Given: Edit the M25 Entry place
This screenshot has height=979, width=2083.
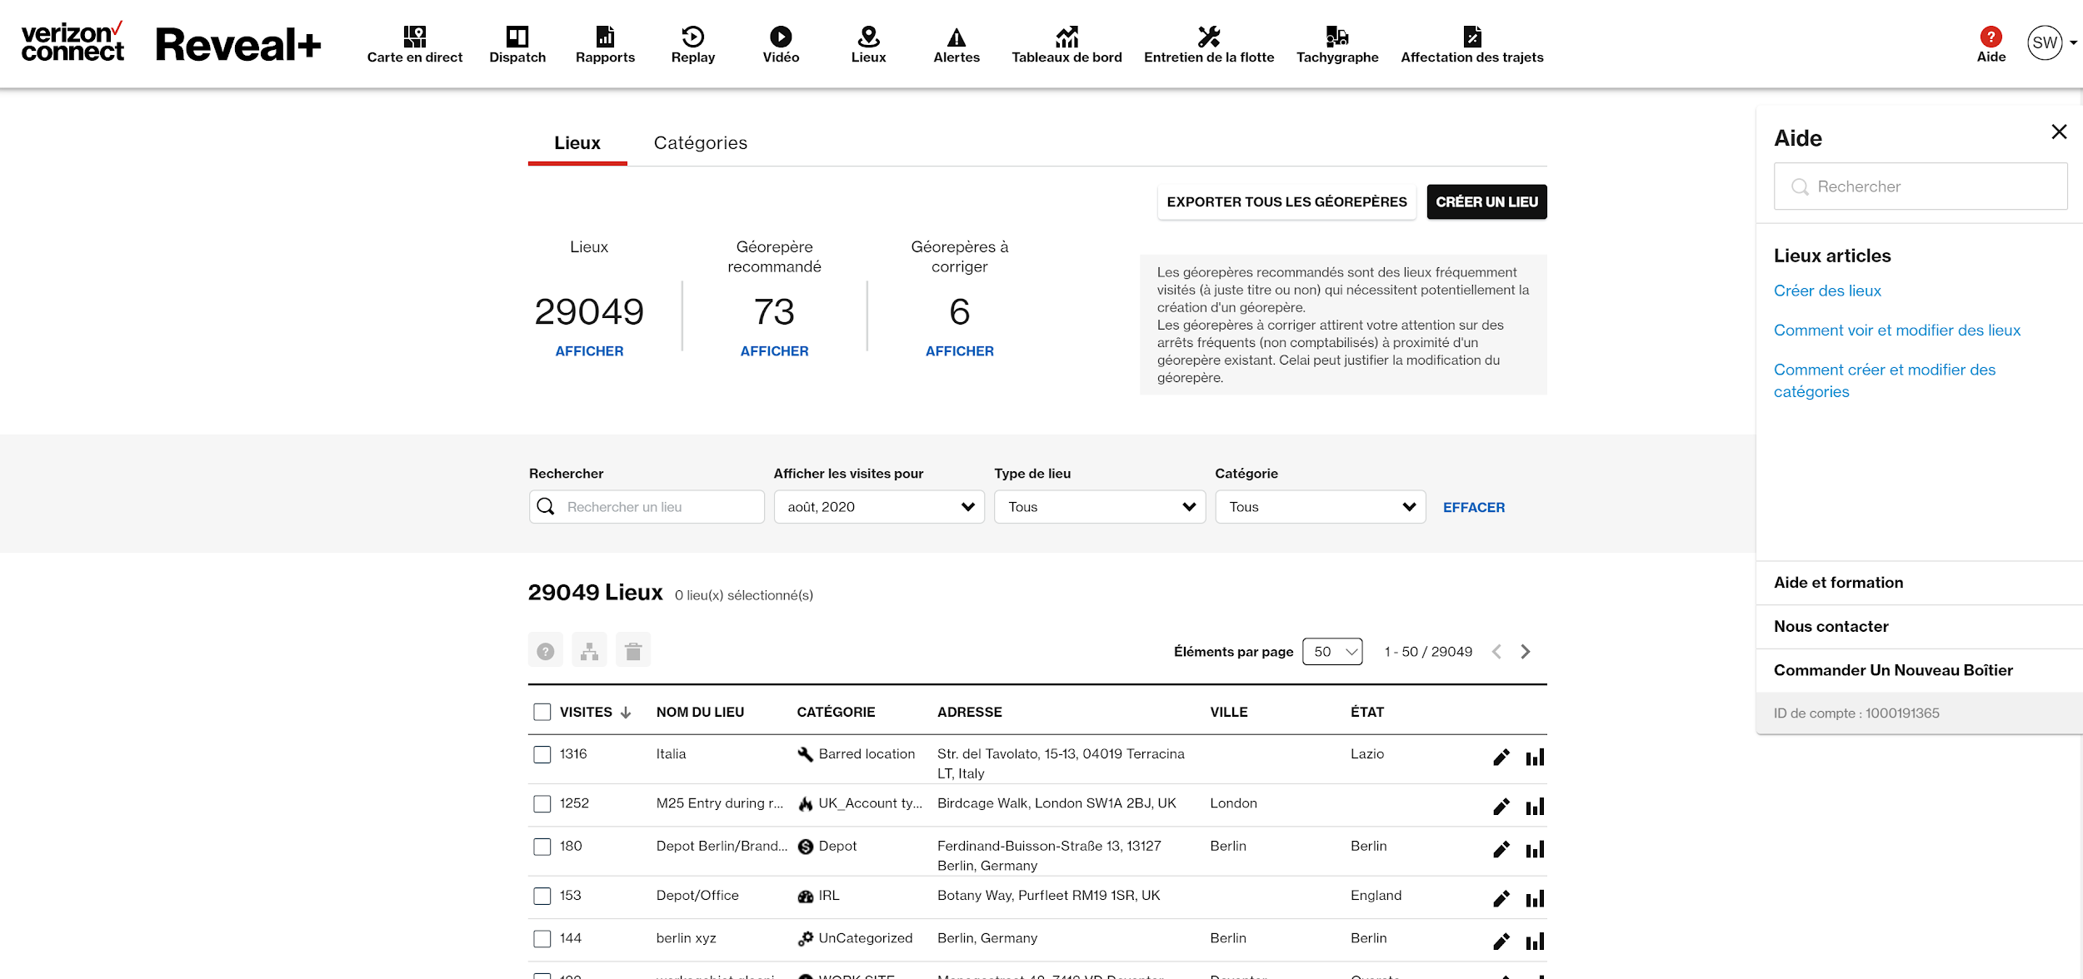Looking at the screenshot, I should click(1501, 807).
